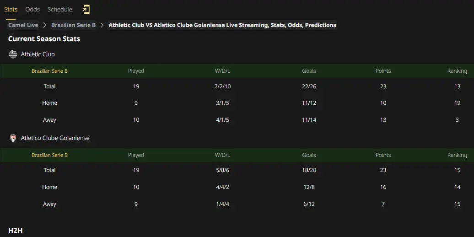This screenshot has height=237, width=474.
Task: Click the Ranking column header in first table
Action: [457, 71]
